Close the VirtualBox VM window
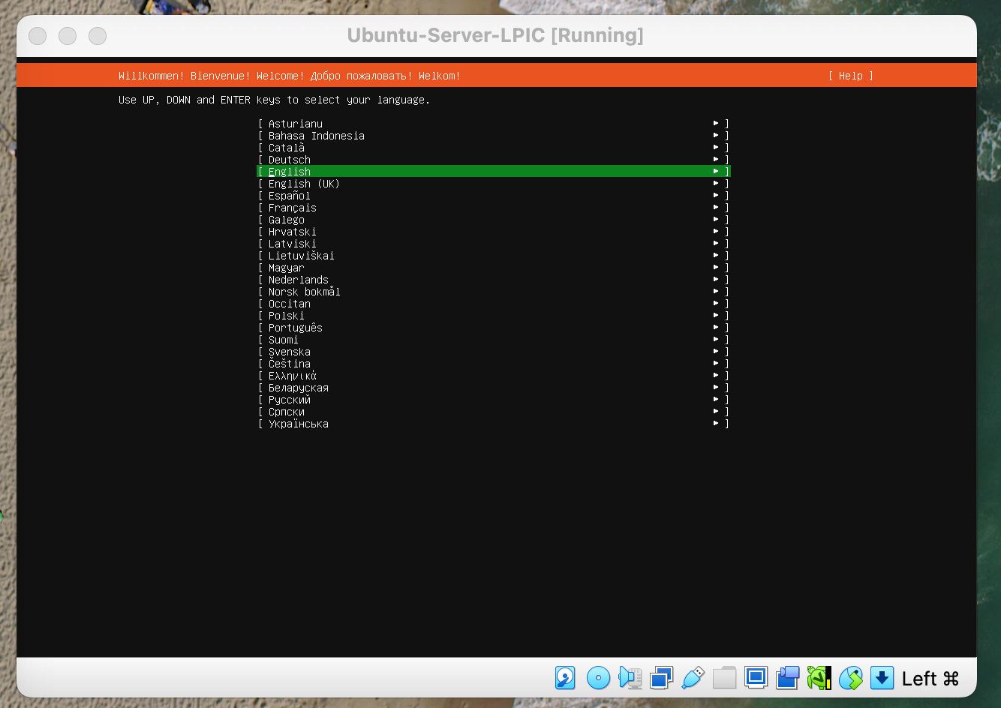 click(38, 35)
